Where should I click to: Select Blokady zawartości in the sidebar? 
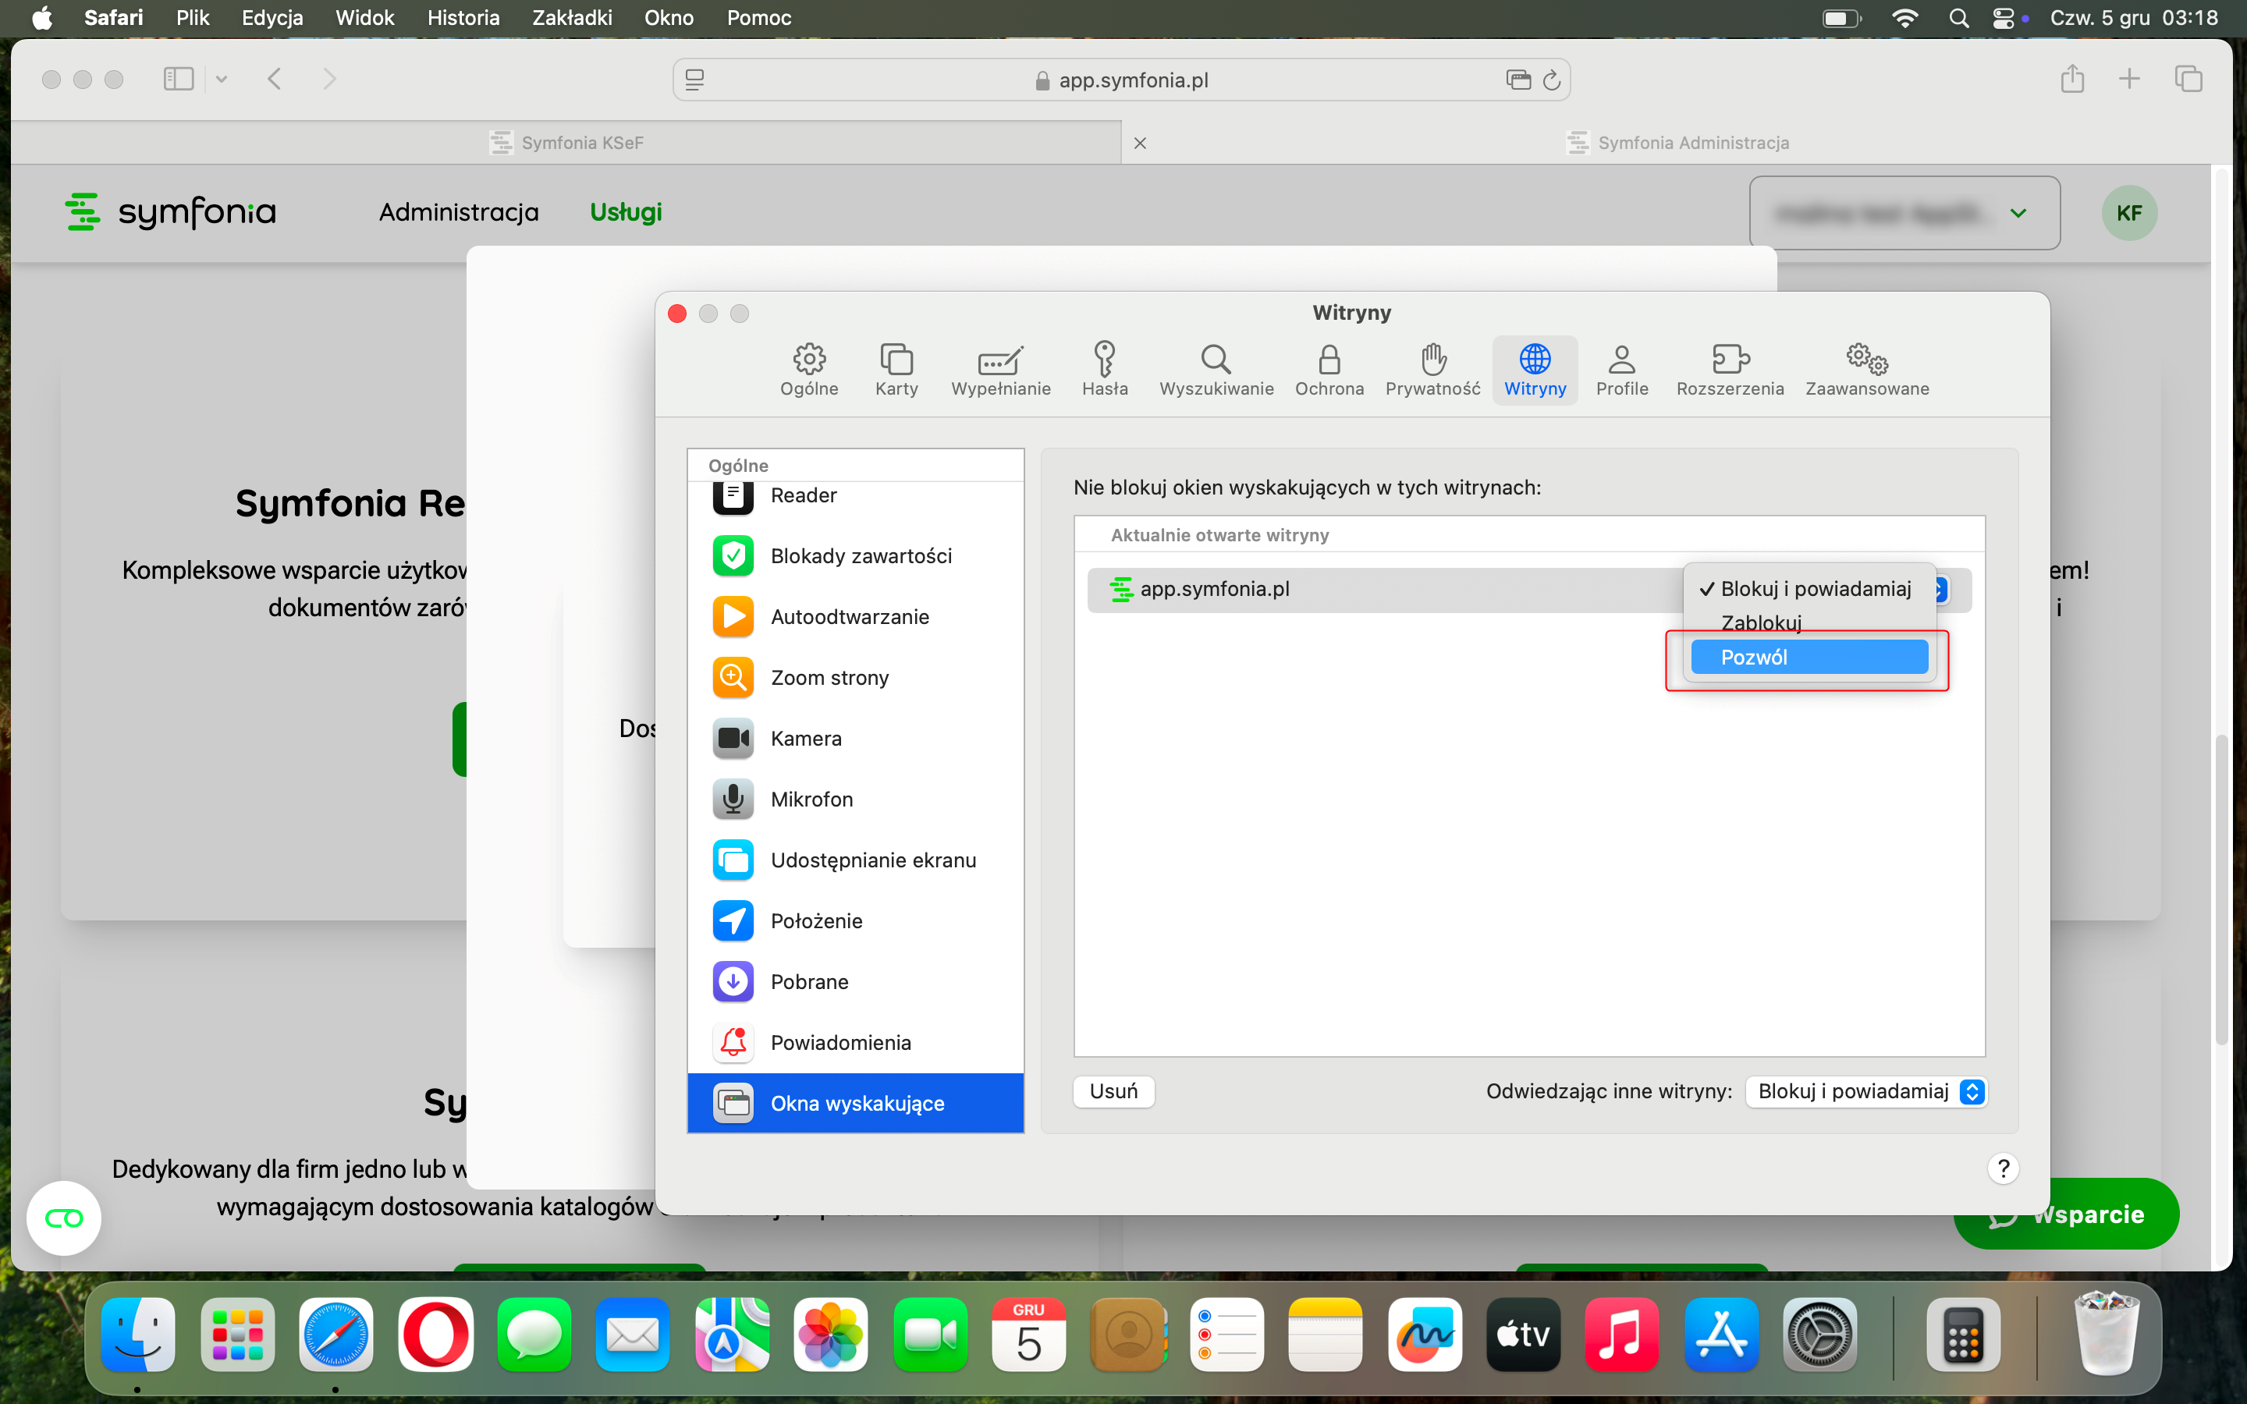coord(855,555)
